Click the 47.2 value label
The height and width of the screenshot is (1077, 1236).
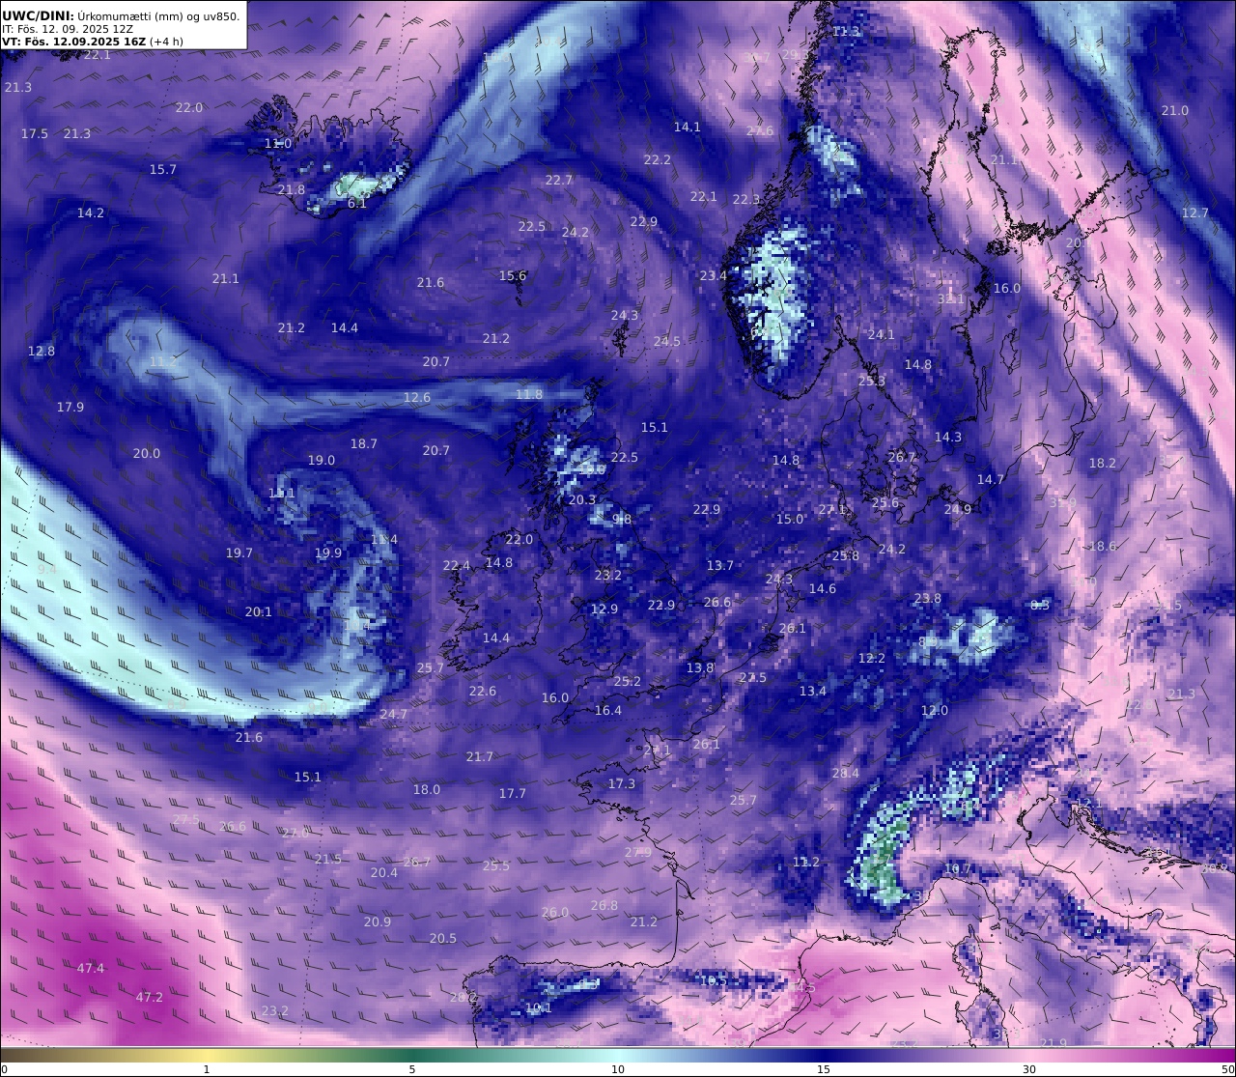click(x=149, y=997)
